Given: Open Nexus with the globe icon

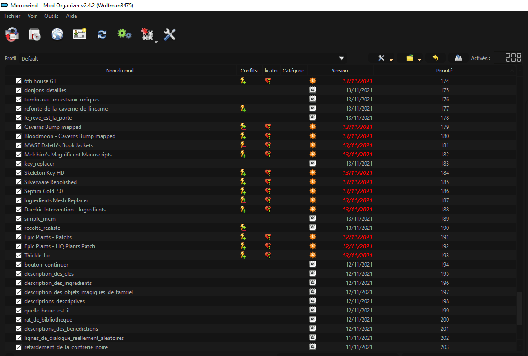Looking at the screenshot, I should pos(57,34).
